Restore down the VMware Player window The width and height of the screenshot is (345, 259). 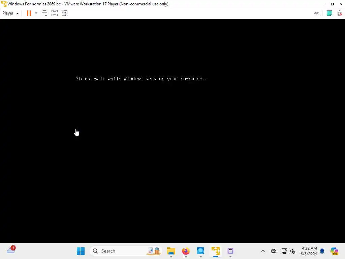(x=333, y=4)
